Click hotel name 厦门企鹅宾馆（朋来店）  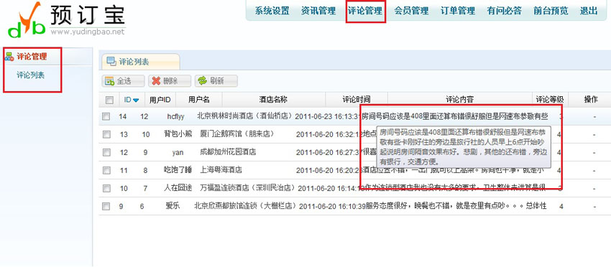click(x=237, y=134)
